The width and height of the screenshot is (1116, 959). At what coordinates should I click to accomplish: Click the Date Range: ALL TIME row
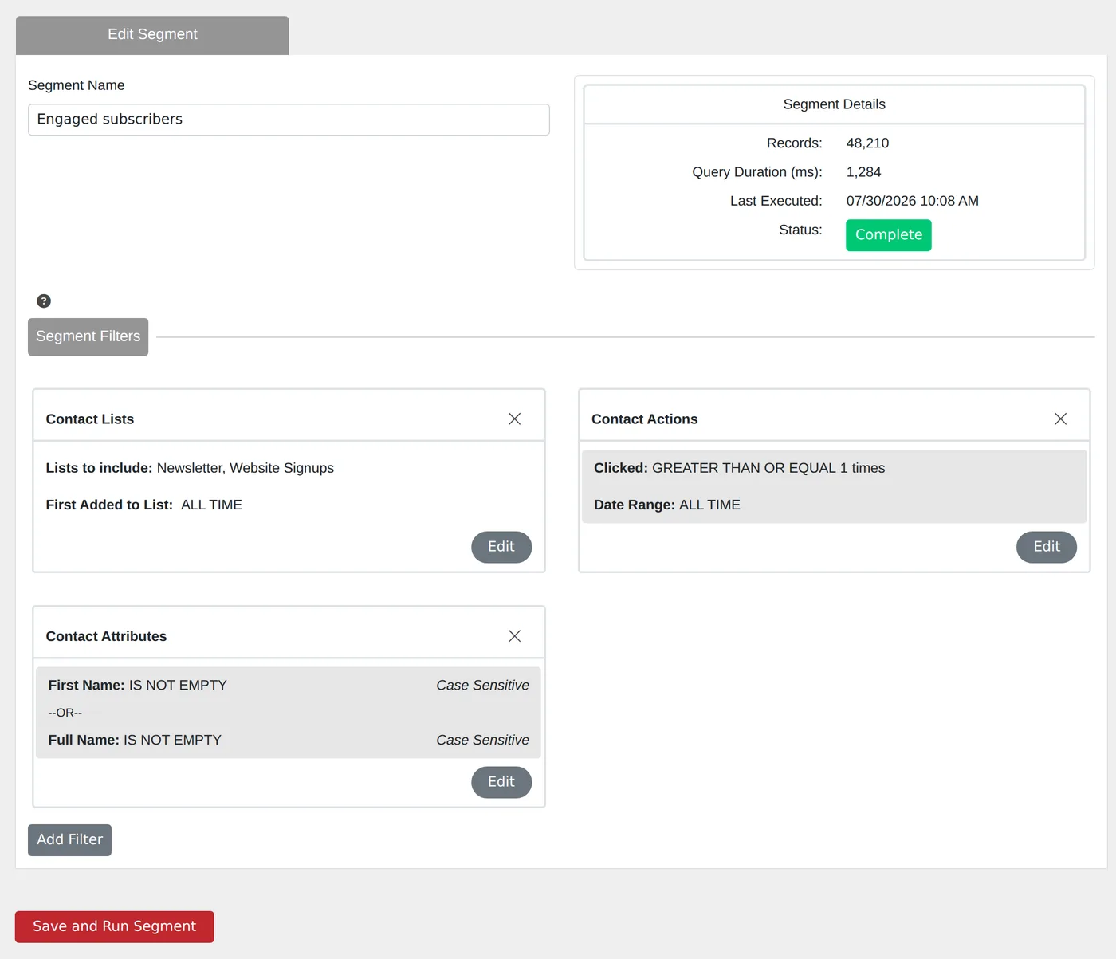[x=666, y=505]
